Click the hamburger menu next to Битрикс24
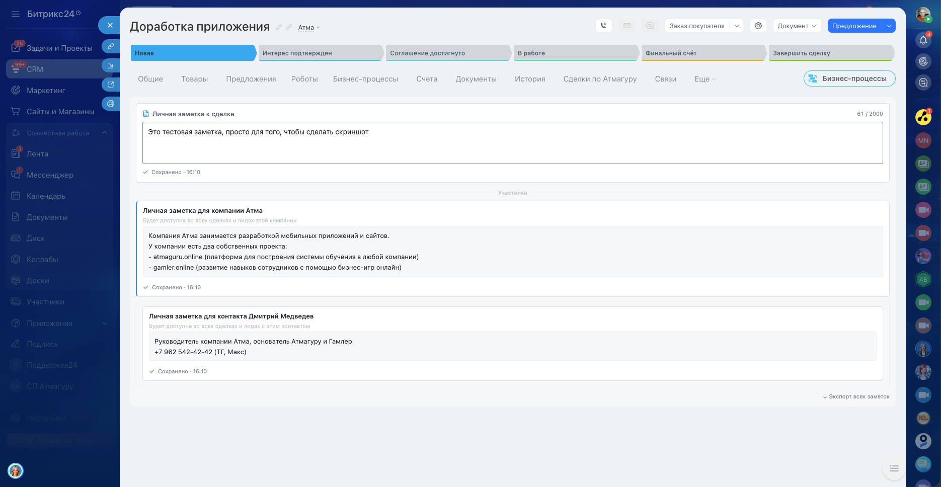Screen dimensions: 941x487 (16, 14)
